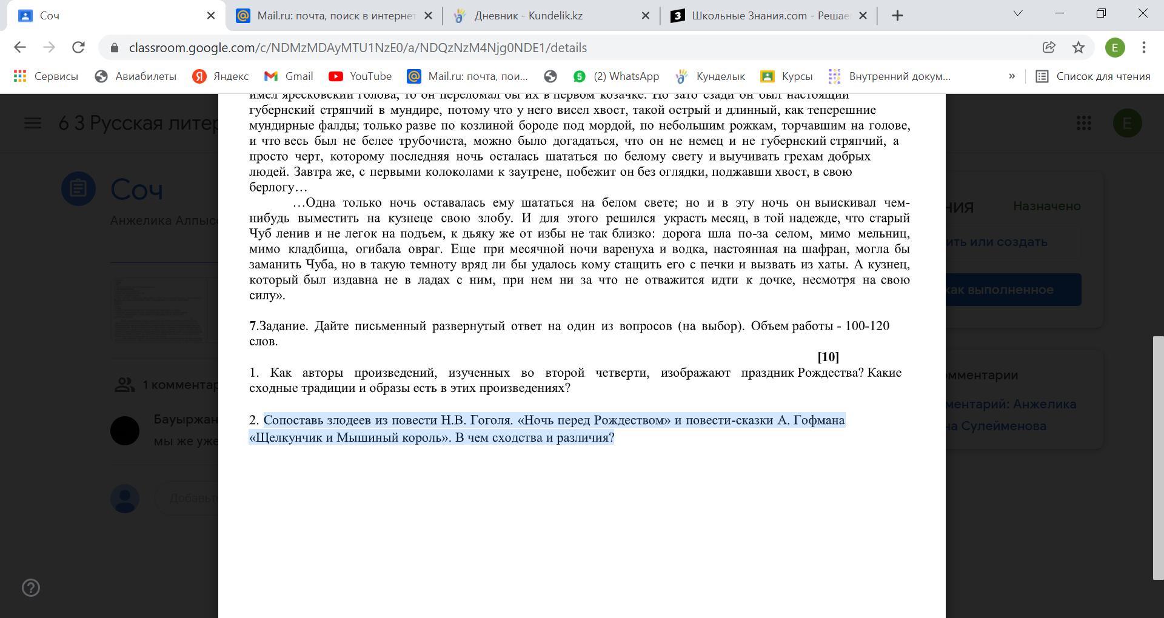1164x618 pixels.
Task: Open Кунделик bookmark
Action: click(710, 76)
